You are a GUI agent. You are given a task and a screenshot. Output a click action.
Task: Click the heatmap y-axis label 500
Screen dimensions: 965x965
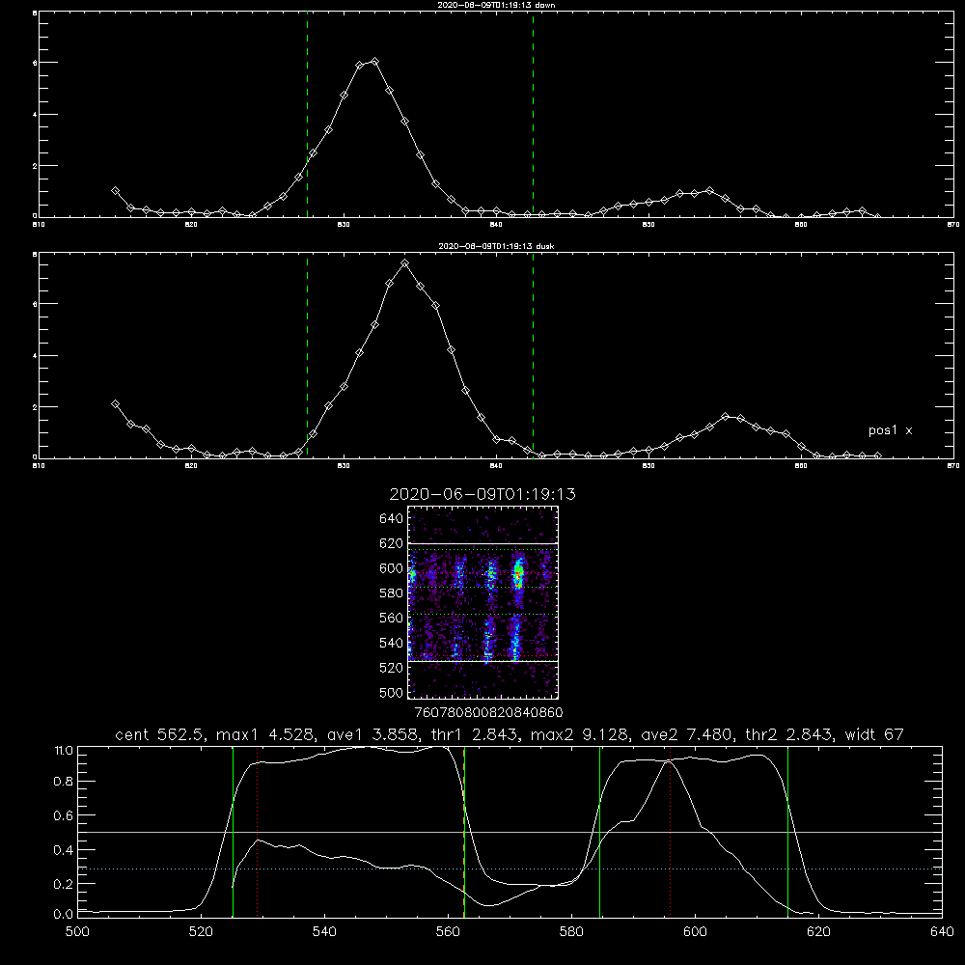pos(391,692)
